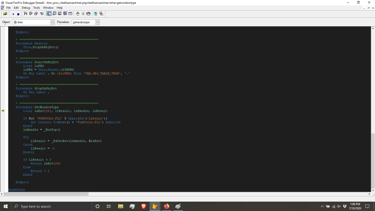Screen dimensions: 375x211
Task: Open the Debug menu
Action: 26,8
